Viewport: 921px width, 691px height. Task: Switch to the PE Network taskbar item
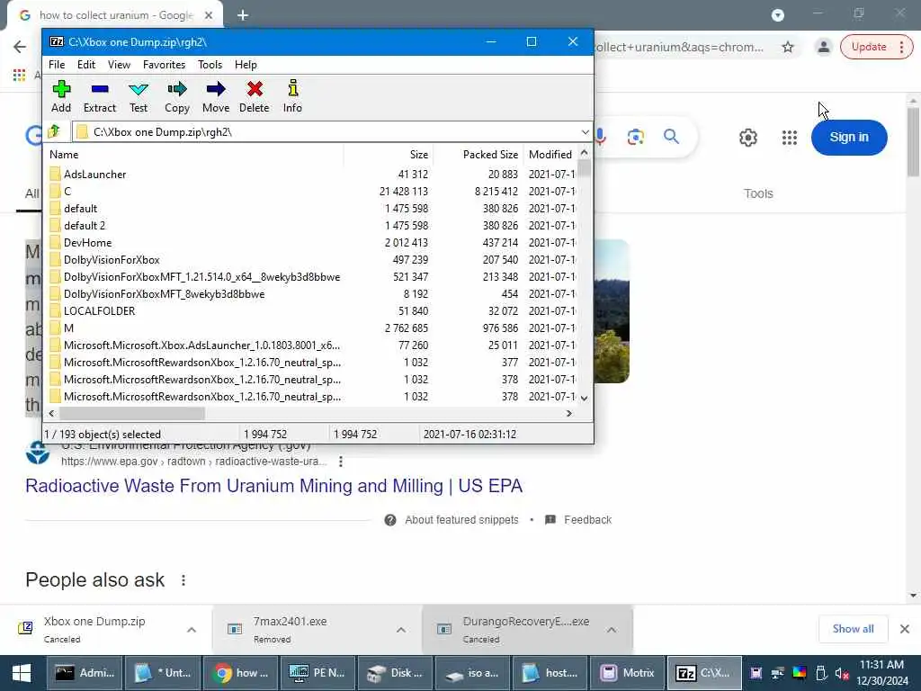pyautogui.click(x=317, y=673)
